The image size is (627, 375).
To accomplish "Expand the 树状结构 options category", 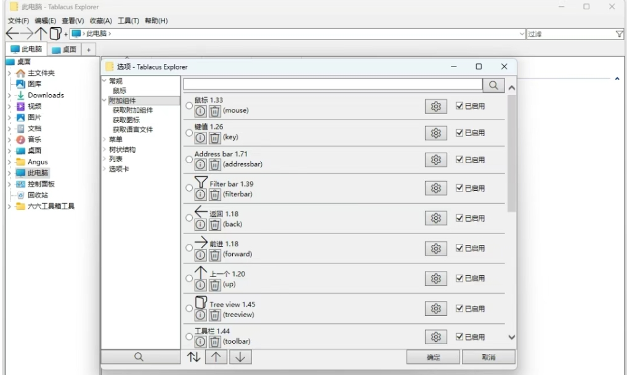I will [105, 149].
